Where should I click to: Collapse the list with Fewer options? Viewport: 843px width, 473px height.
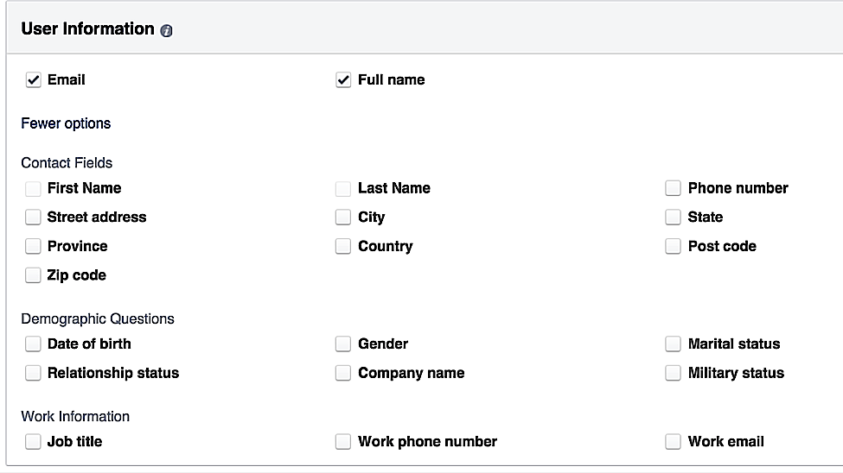[x=66, y=123]
